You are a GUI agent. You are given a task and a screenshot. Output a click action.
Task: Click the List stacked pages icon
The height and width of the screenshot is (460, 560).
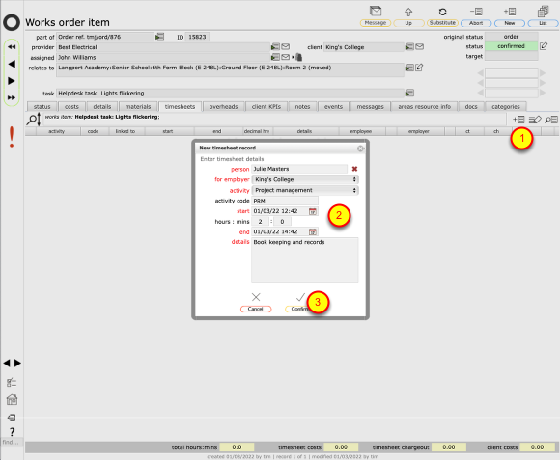pyautogui.click(x=543, y=12)
